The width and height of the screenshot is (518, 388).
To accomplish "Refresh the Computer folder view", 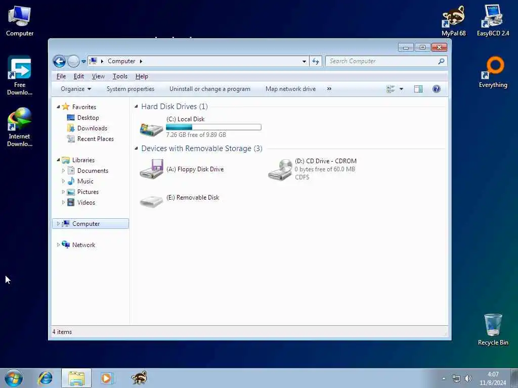I will point(316,61).
